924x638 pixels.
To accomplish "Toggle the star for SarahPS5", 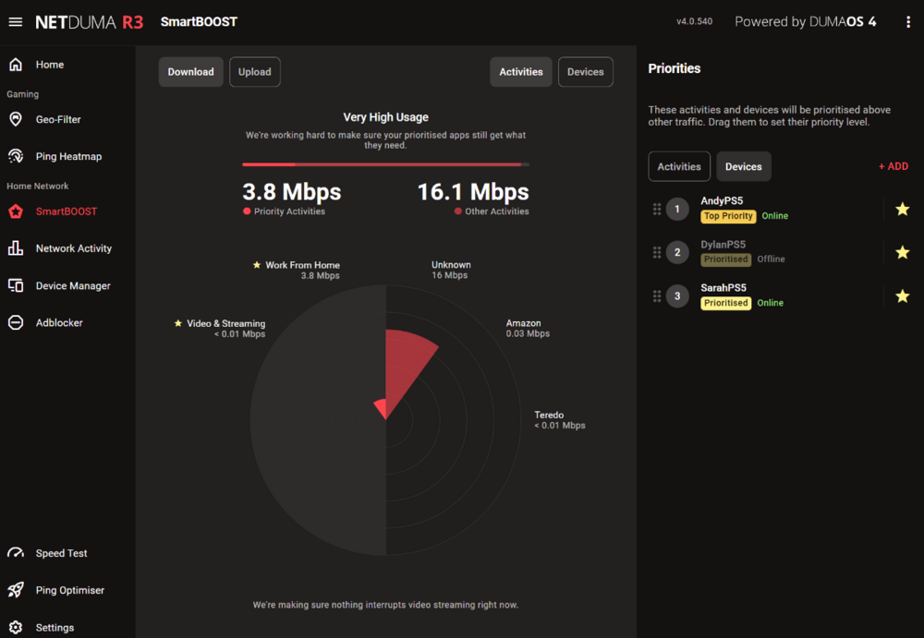I will (902, 296).
